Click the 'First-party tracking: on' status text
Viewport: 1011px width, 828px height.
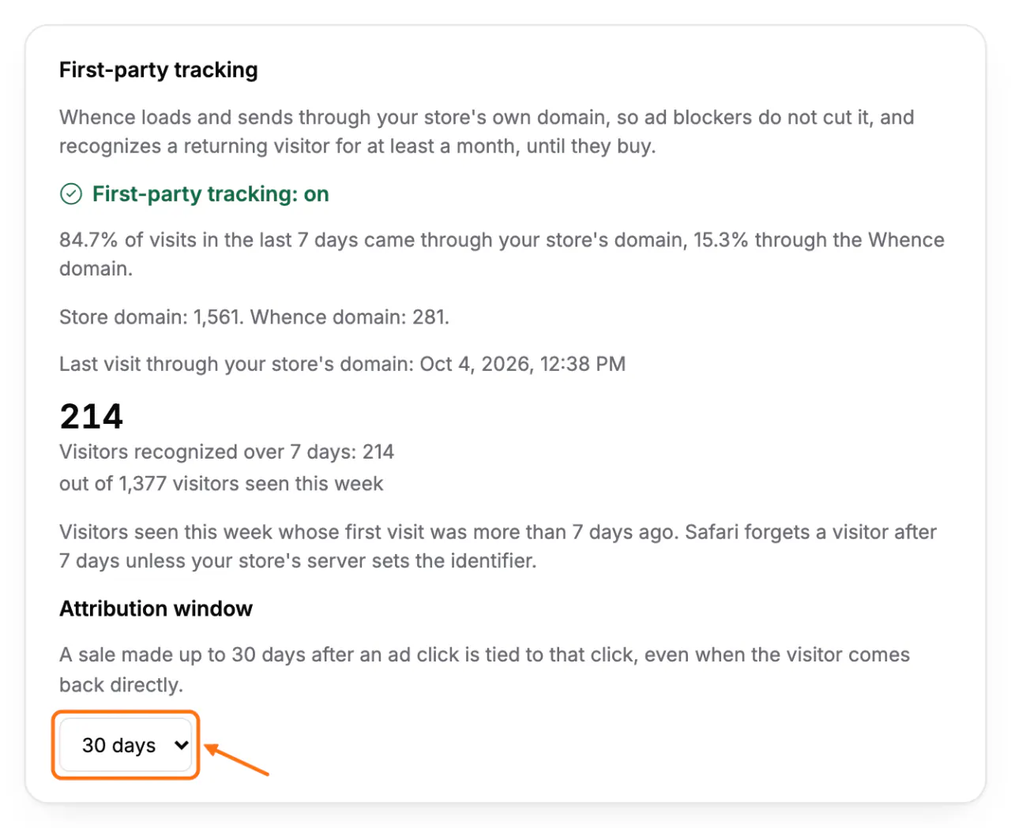[x=210, y=193]
